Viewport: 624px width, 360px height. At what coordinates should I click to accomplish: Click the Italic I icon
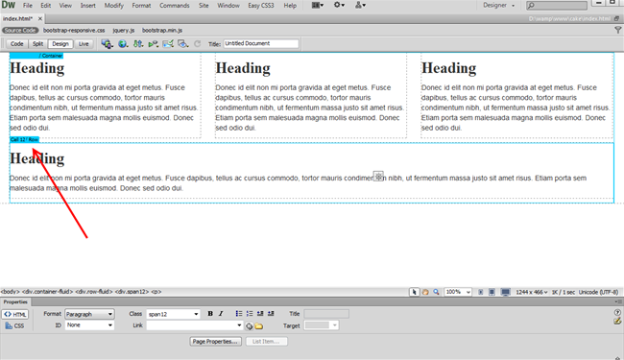(x=221, y=314)
